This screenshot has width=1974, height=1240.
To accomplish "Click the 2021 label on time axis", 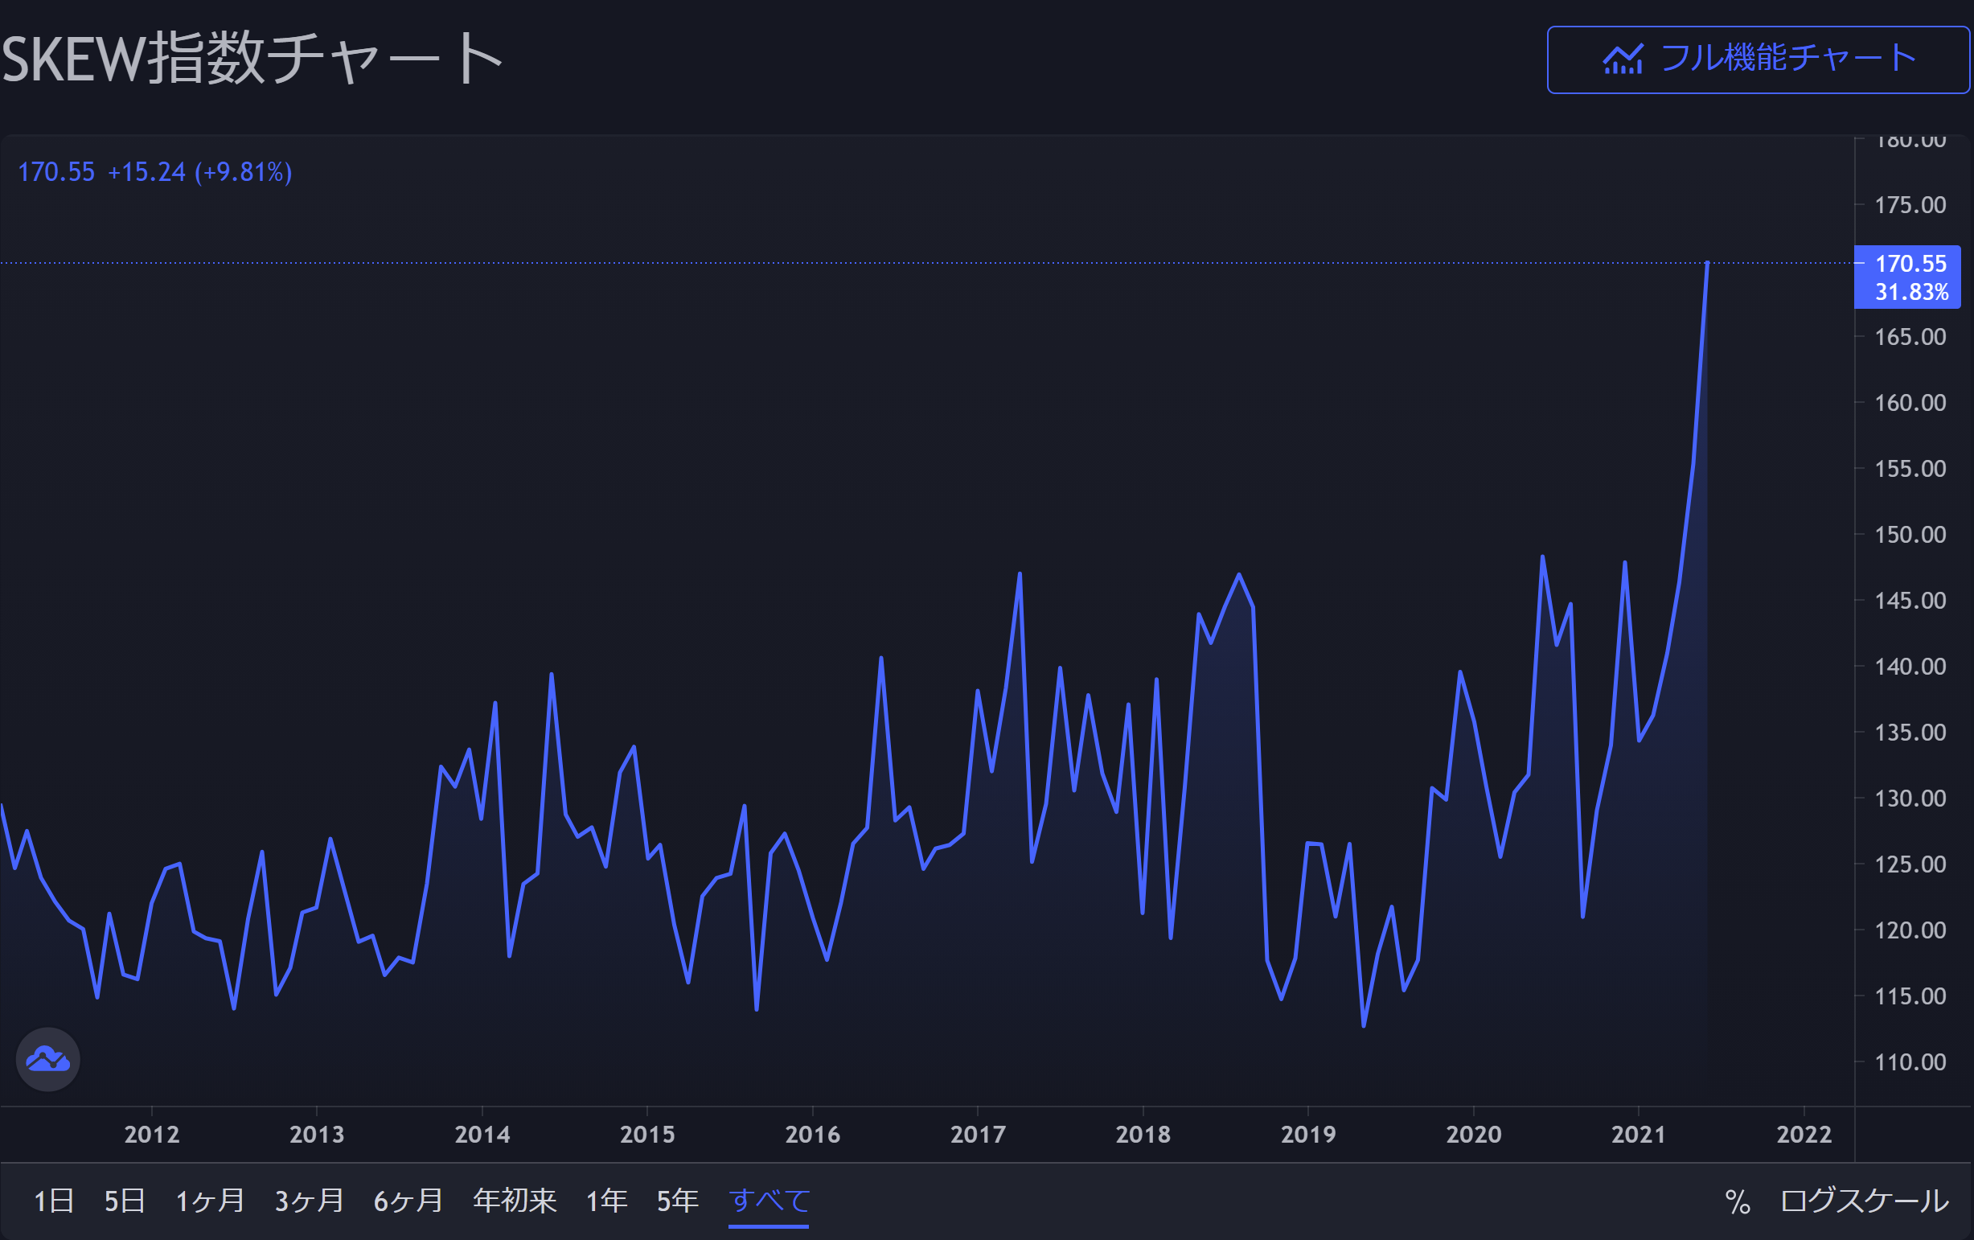I will [1638, 1134].
